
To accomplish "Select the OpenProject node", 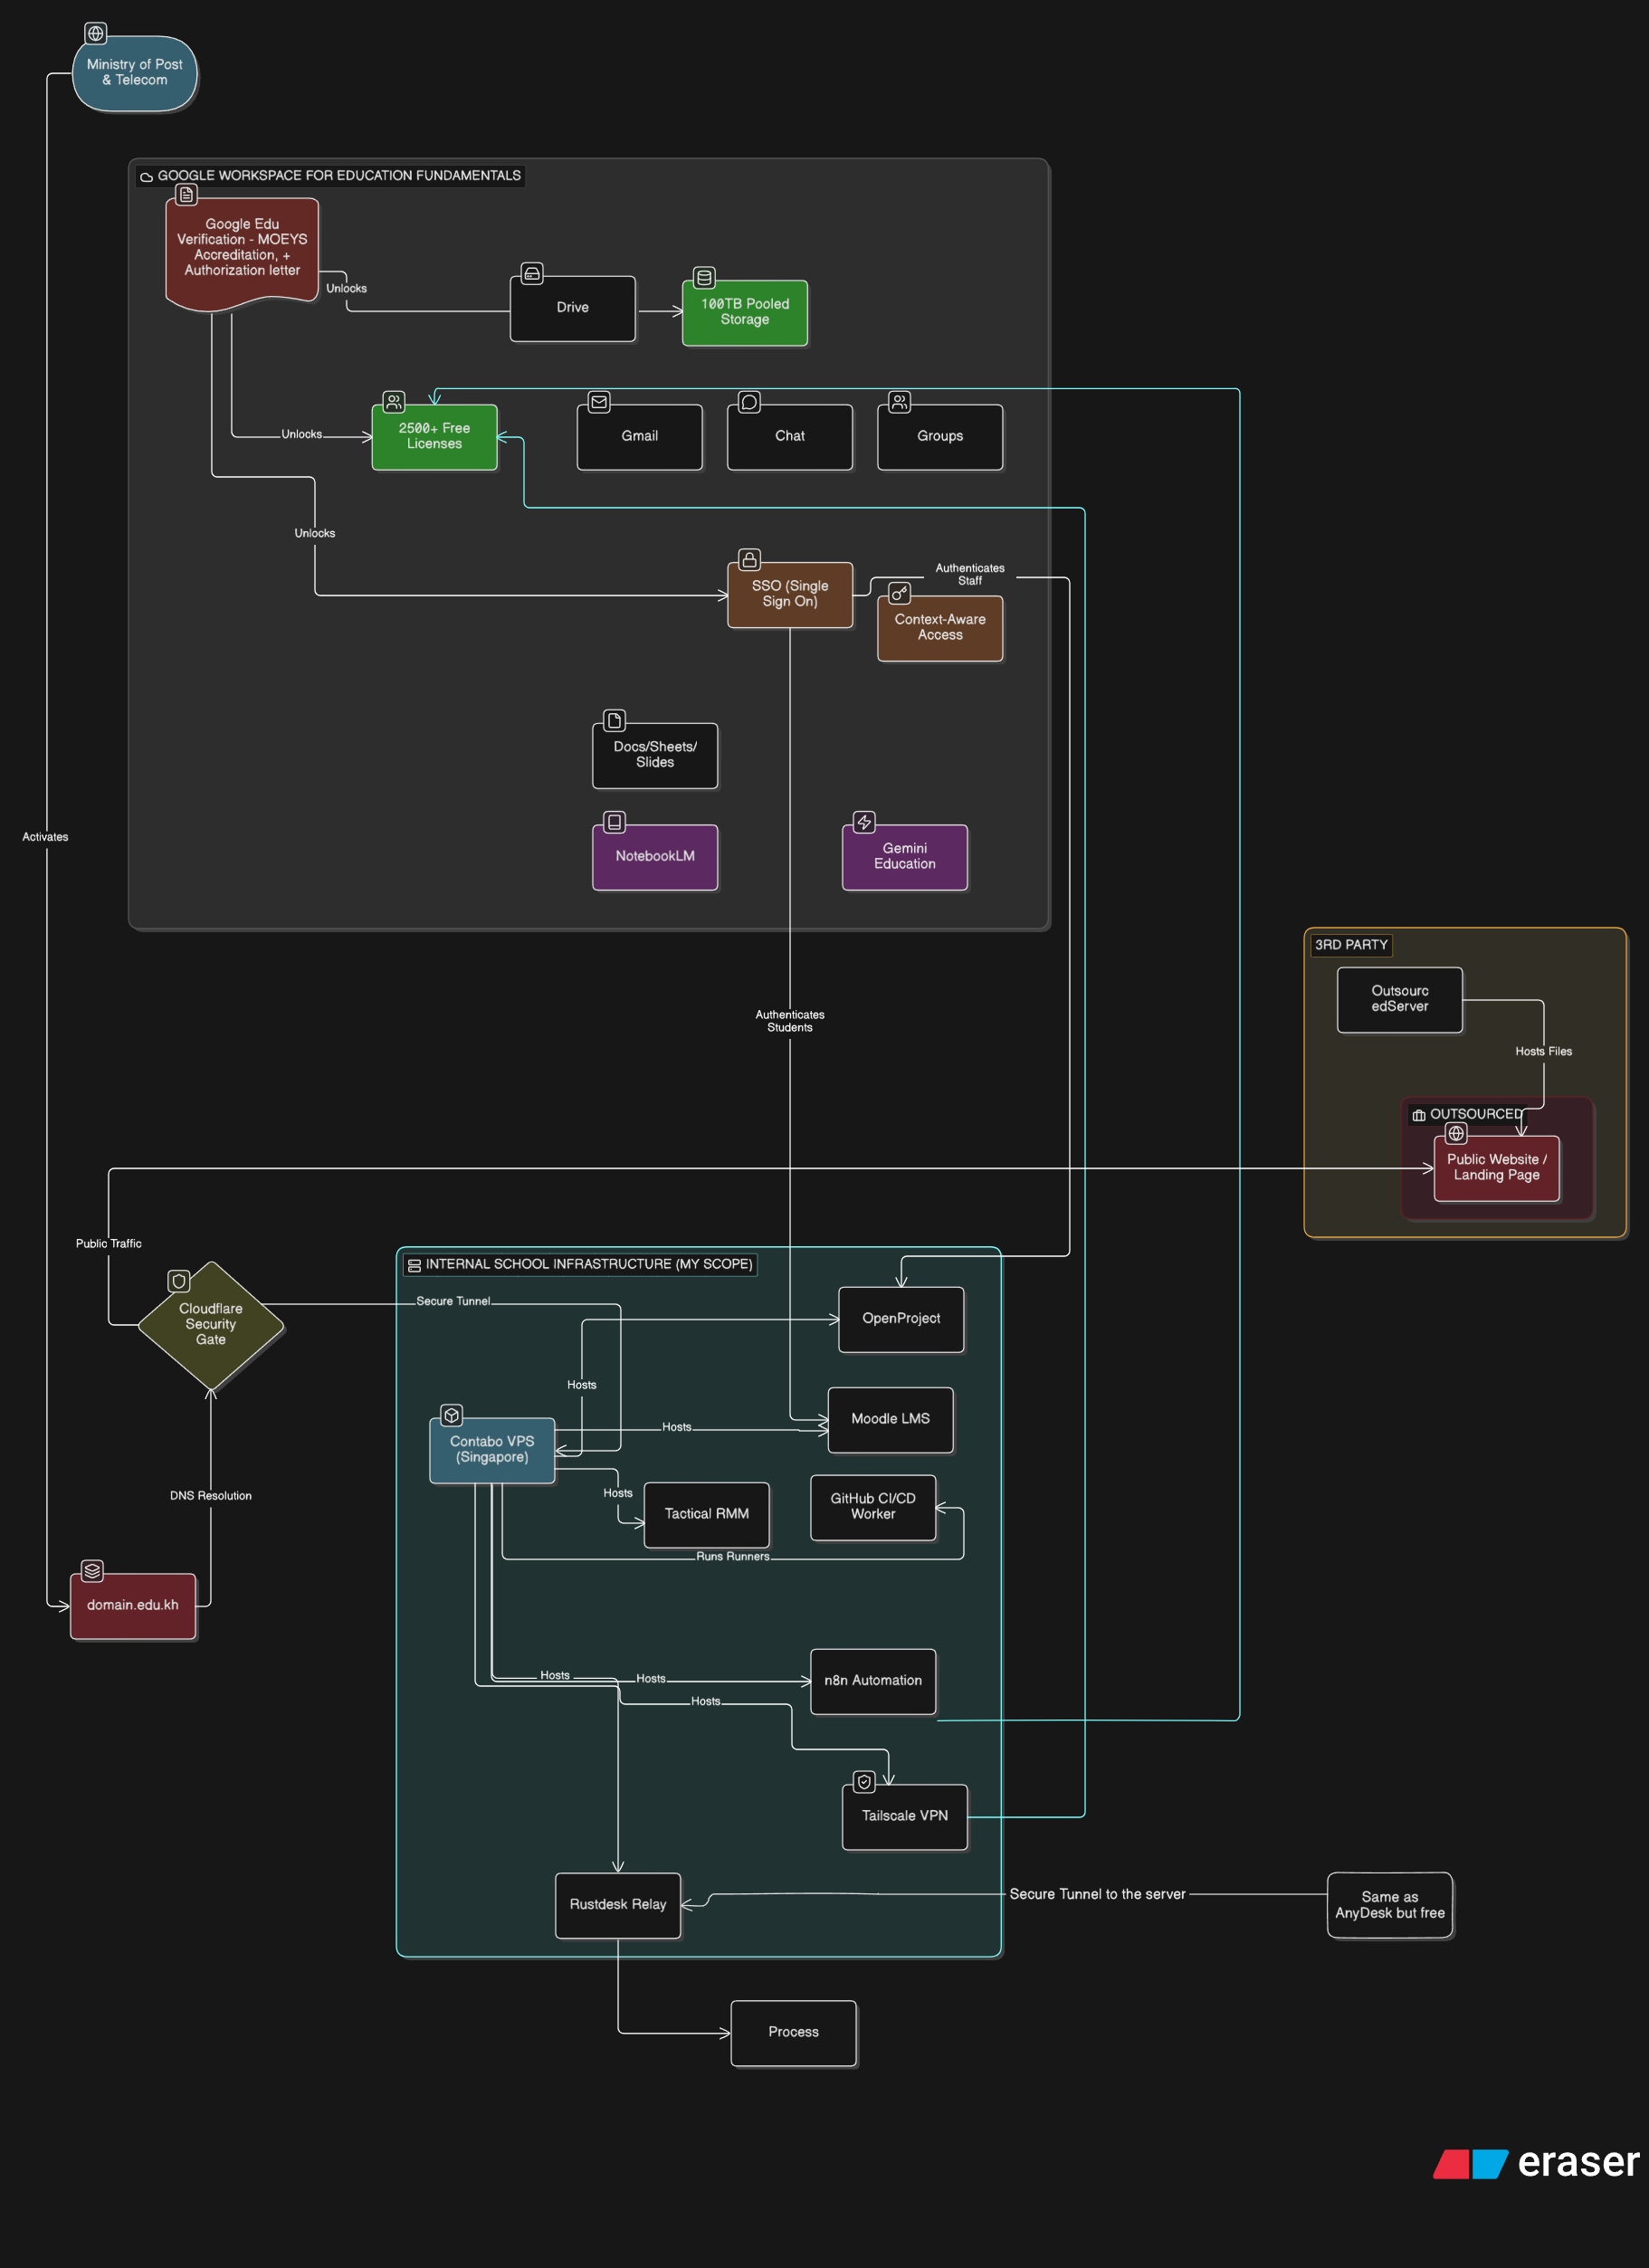I will pyautogui.click(x=901, y=1319).
